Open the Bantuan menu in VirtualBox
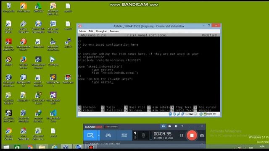Image resolution: width=269 pixels, height=151 pixels. click(x=114, y=31)
